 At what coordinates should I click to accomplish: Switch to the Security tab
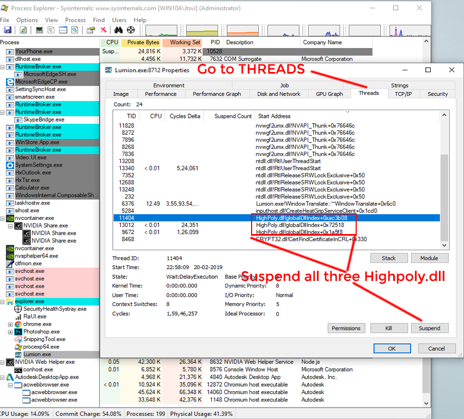pos(437,94)
